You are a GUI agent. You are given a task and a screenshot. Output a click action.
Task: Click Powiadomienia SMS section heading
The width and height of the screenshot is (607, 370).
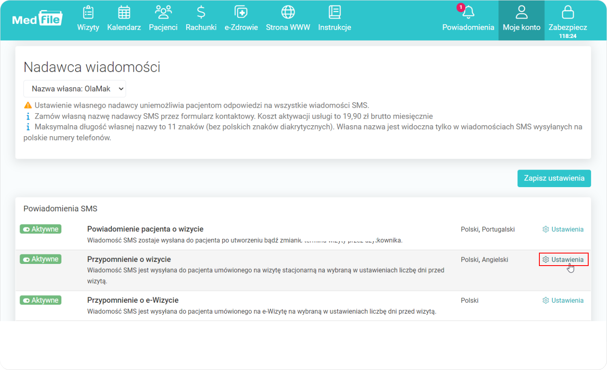click(x=60, y=208)
